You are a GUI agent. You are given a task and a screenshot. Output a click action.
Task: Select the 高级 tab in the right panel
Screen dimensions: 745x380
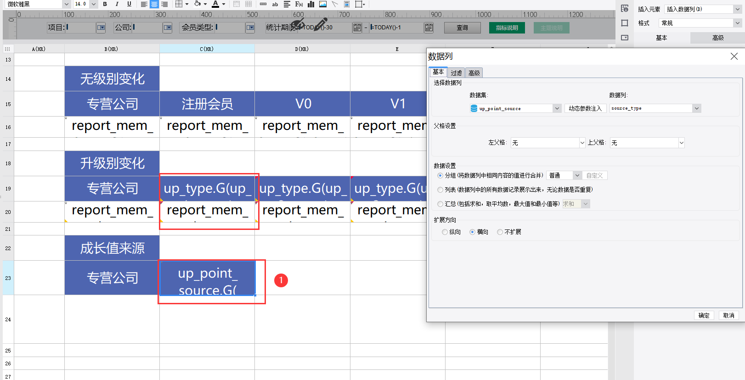click(718, 38)
